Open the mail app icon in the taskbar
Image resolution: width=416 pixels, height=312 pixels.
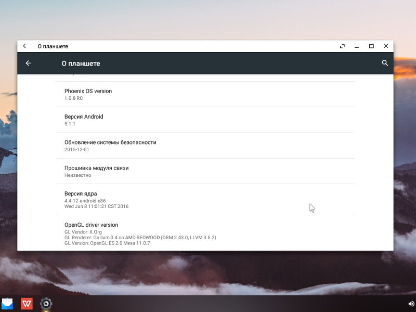coord(7,304)
